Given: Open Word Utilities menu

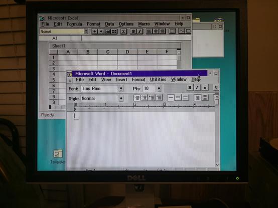Looking at the screenshot, I should 158,80.
